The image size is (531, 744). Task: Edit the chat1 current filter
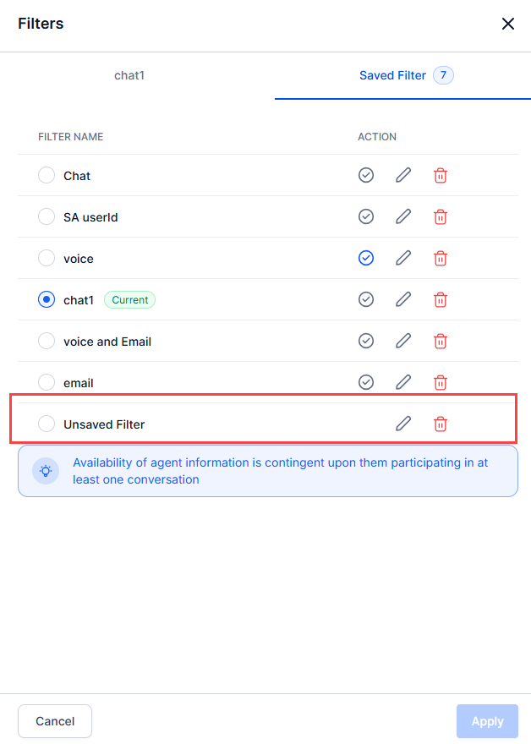click(403, 299)
